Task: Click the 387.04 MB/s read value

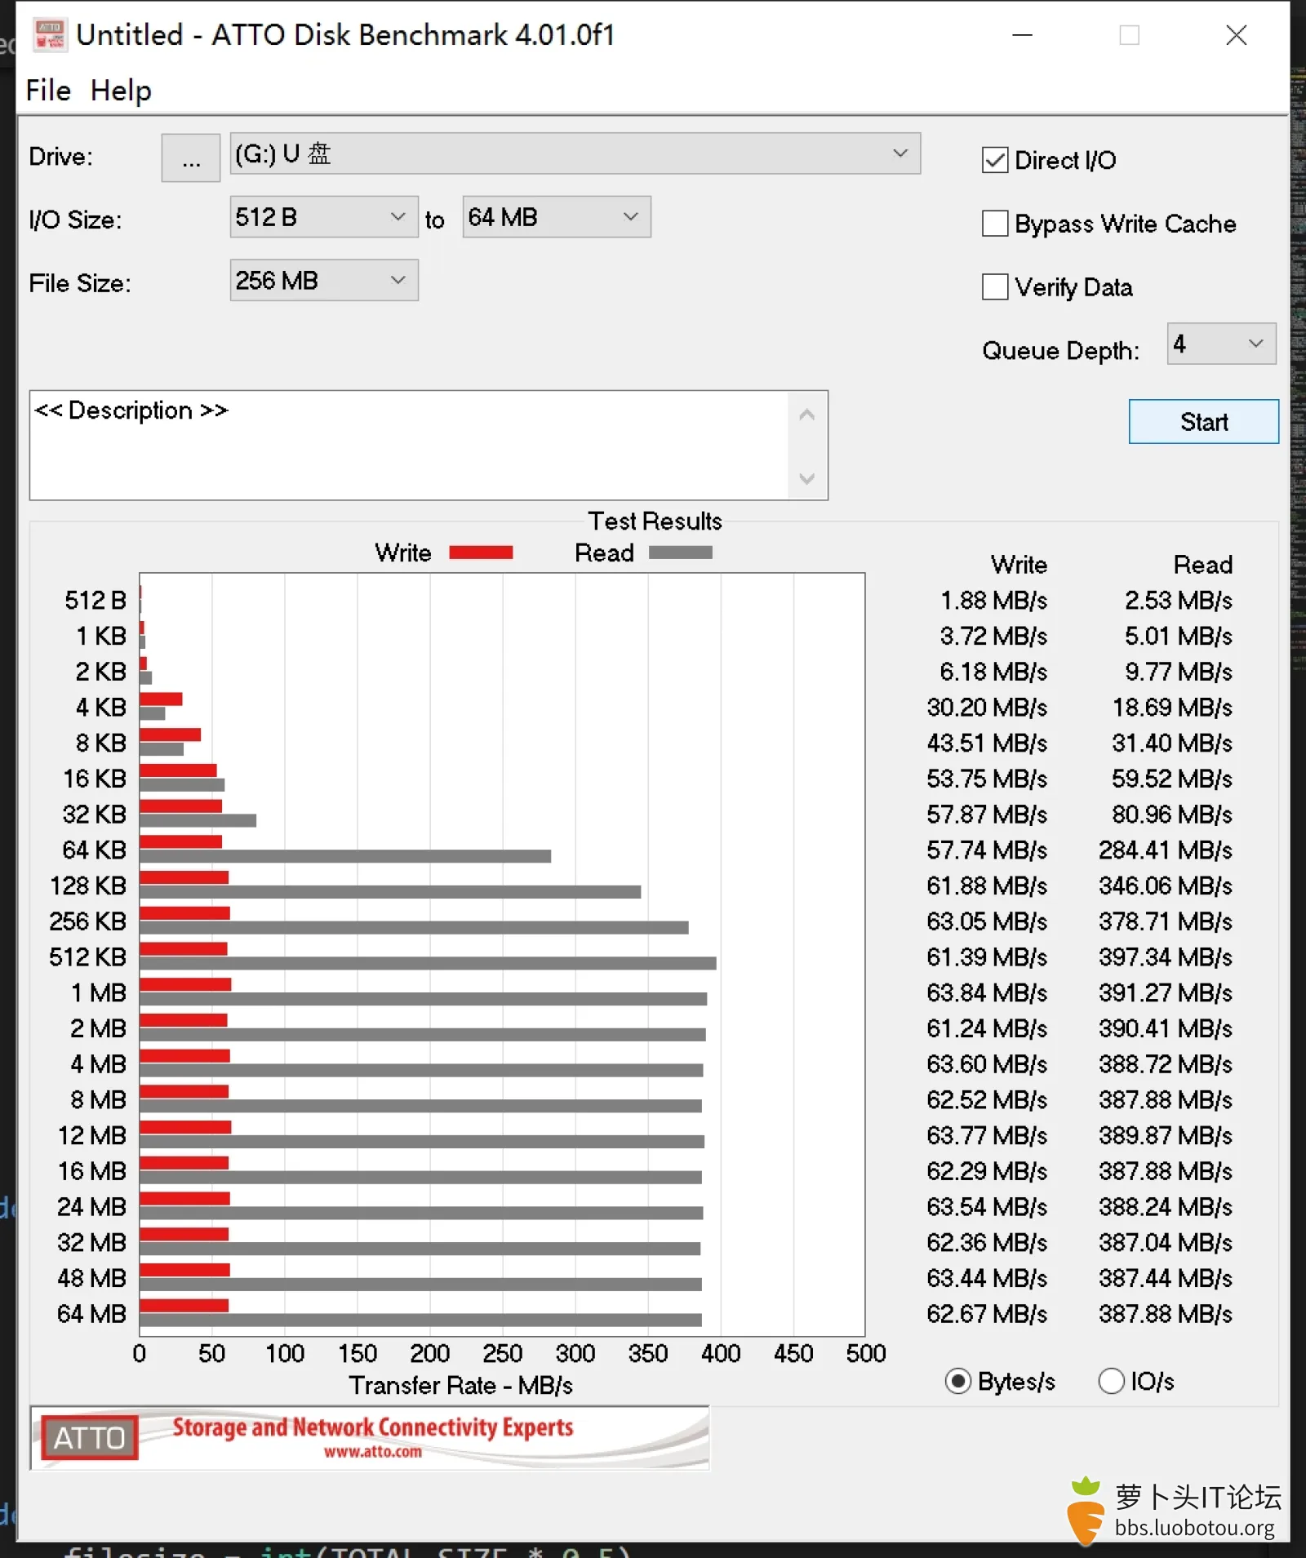Action: point(1165,1243)
